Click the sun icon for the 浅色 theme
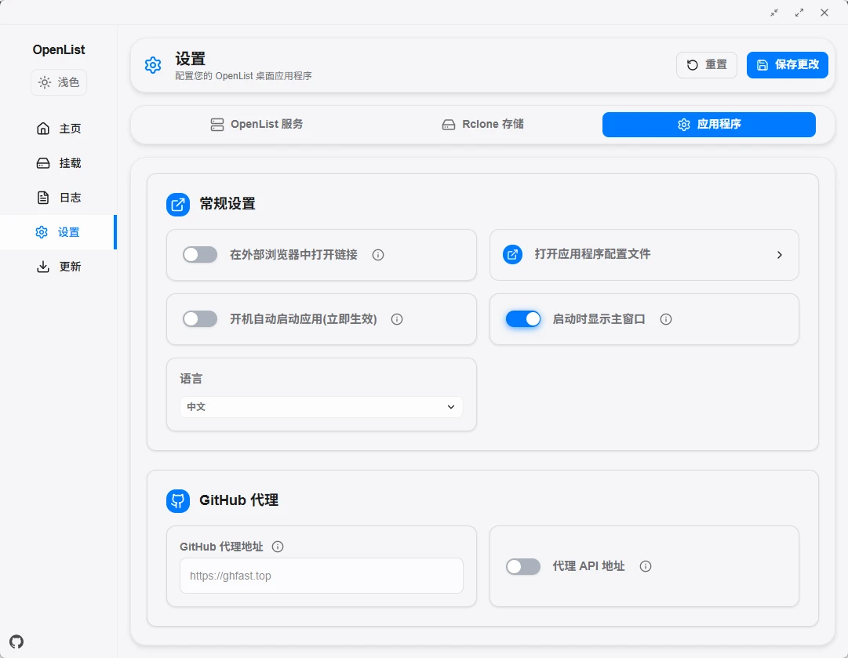The image size is (848, 658). coord(45,82)
